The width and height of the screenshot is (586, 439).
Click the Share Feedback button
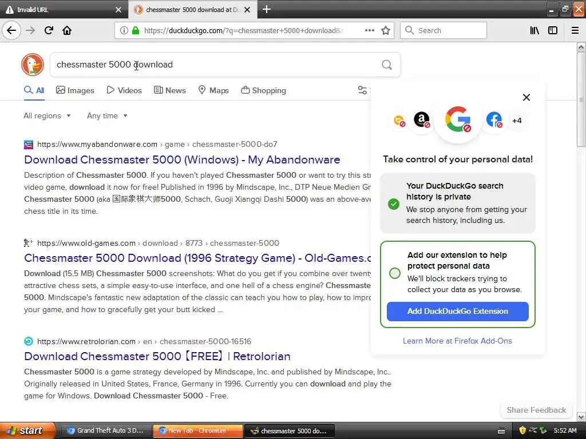click(536, 410)
